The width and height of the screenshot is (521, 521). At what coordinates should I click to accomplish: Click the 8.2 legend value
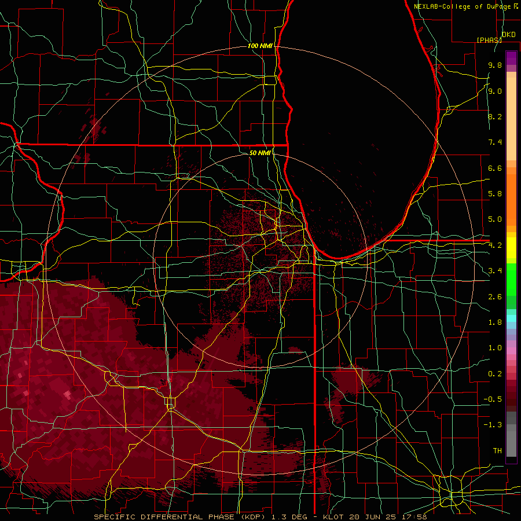pyautogui.click(x=495, y=116)
